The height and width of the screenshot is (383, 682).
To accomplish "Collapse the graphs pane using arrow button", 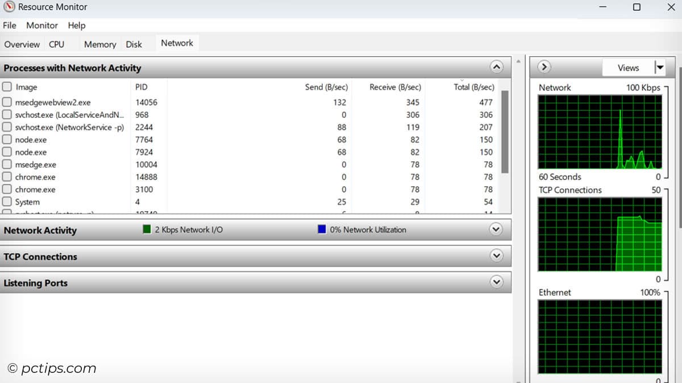I will 544,68.
